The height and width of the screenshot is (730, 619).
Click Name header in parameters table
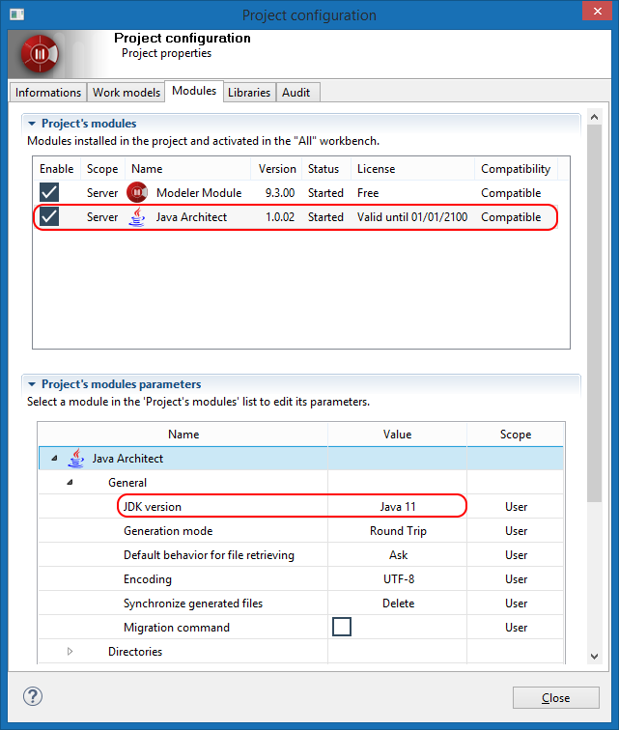(x=183, y=434)
